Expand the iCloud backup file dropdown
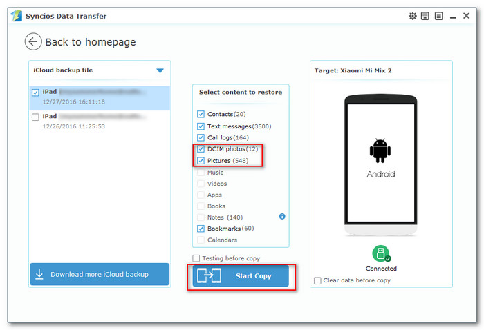This screenshot has width=484, height=330. (160, 70)
